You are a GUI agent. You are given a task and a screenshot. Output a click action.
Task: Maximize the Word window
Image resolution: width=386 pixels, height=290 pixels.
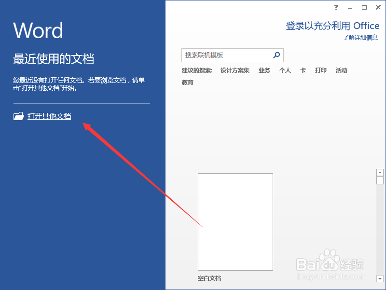[364, 7]
